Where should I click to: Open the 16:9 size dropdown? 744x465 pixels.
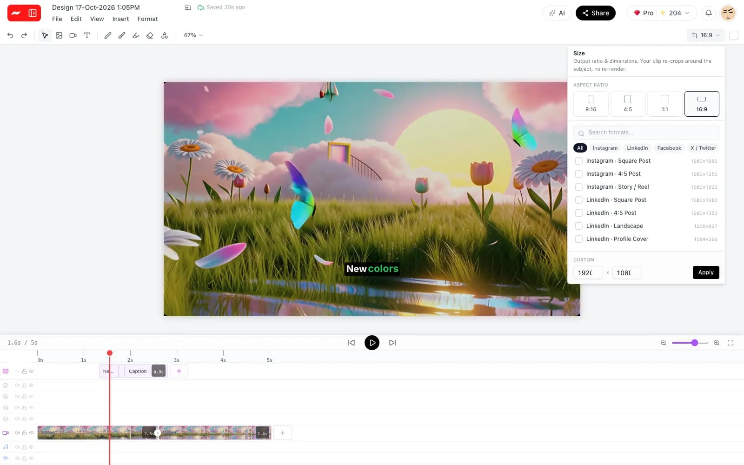tap(706, 35)
